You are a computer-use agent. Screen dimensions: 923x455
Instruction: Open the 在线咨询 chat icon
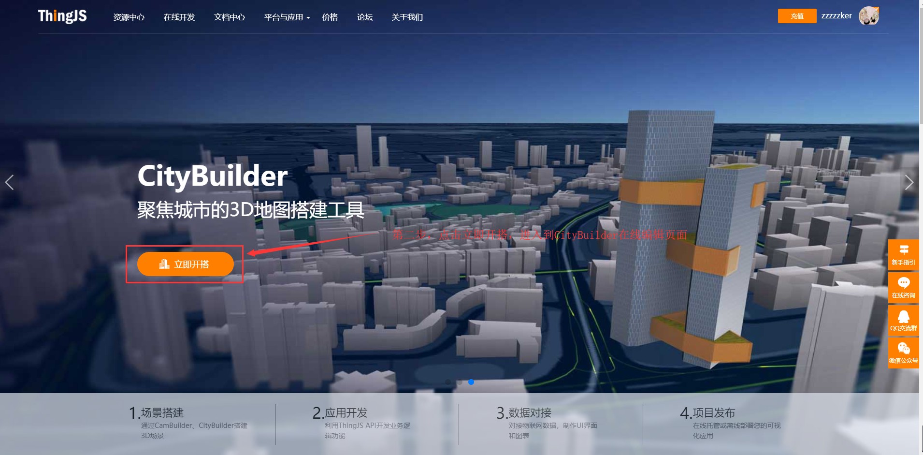(x=903, y=287)
